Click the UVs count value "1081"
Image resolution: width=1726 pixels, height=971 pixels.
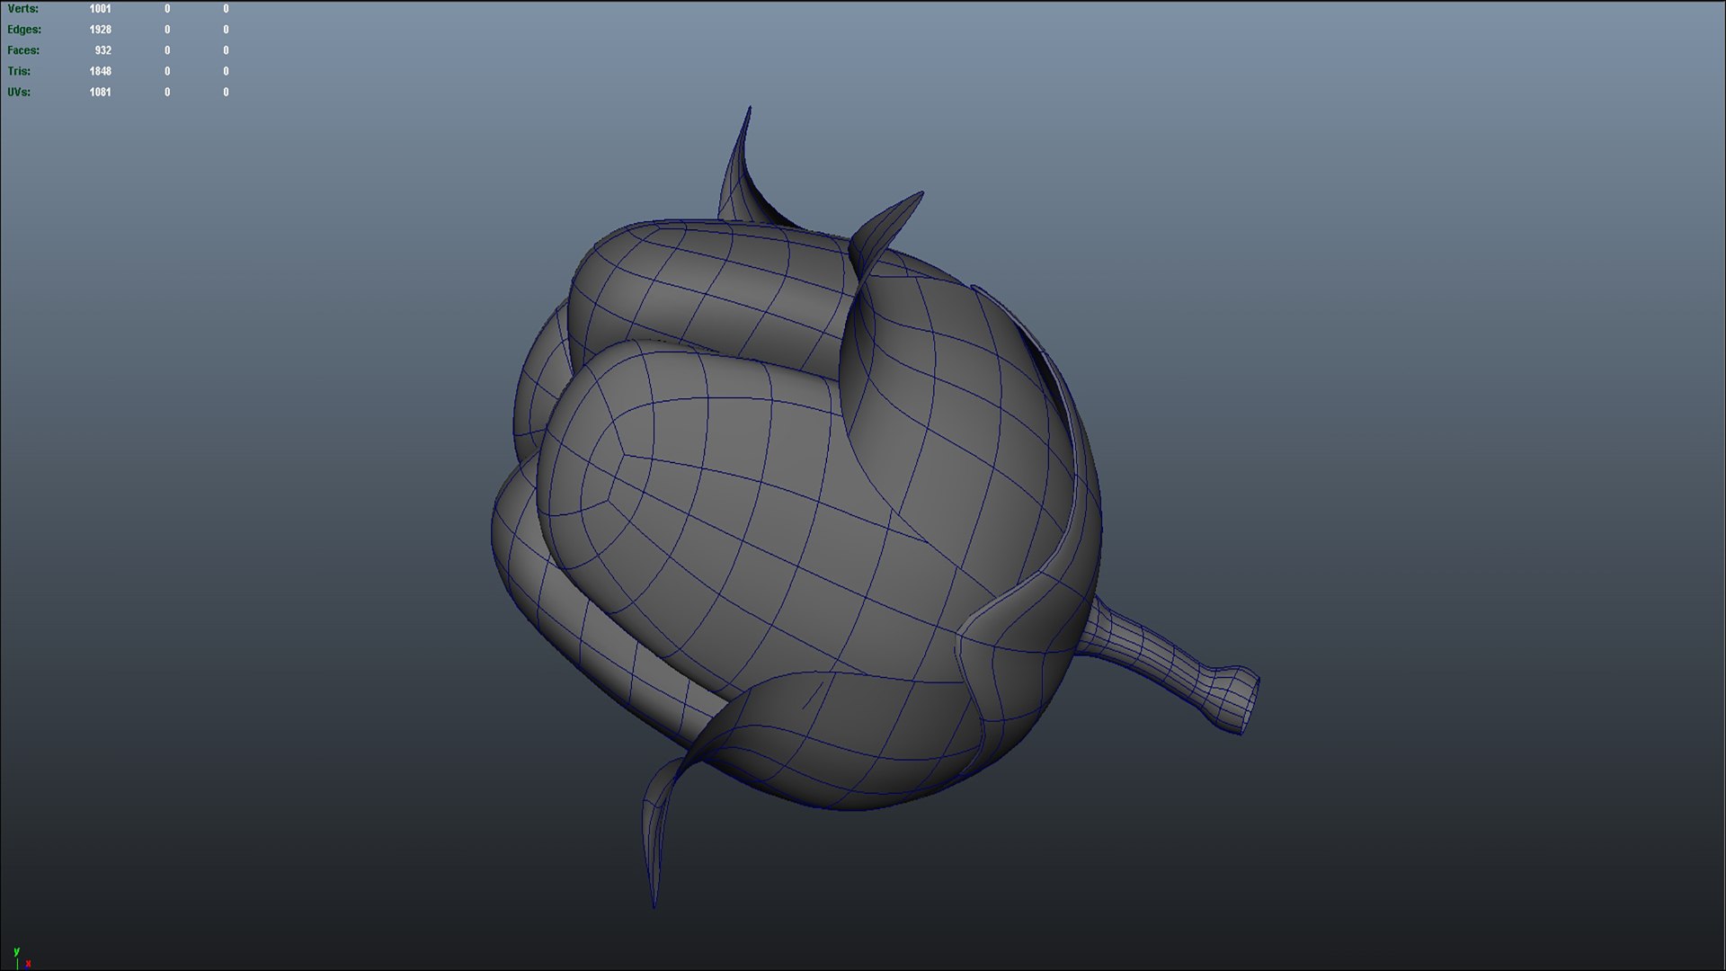[x=101, y=92]
